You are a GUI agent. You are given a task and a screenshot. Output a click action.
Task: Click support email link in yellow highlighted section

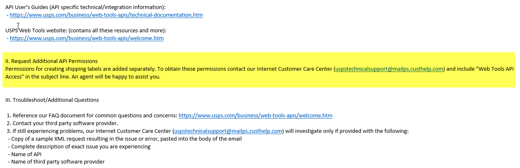[x=389, y=69]
